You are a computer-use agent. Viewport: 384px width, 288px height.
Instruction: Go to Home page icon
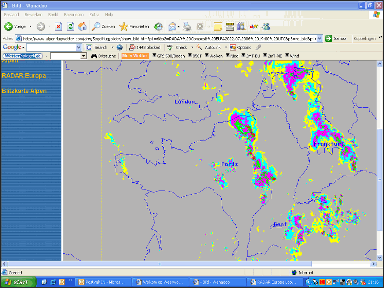click(x=82, y=26)
